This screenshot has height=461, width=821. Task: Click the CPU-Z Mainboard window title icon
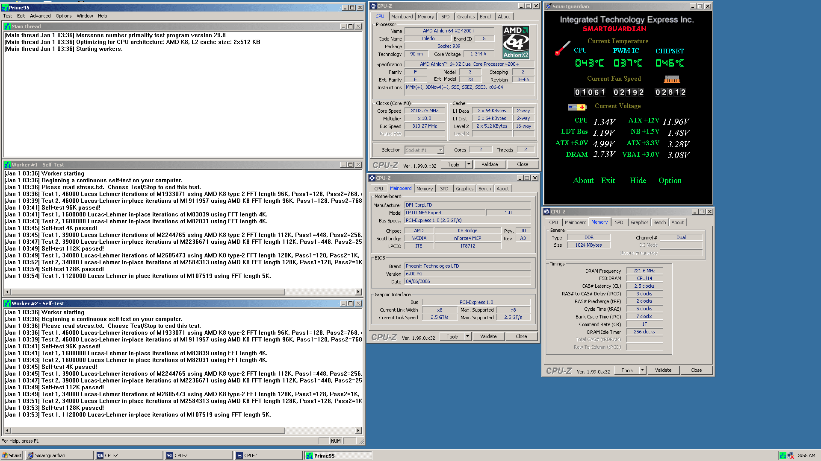tap(372, 178)
